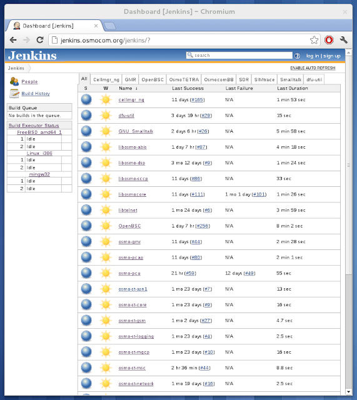Close the Dashboard [Jenkins] tab
This screenshot has width=357, height=400.
(x=96, y=26)
